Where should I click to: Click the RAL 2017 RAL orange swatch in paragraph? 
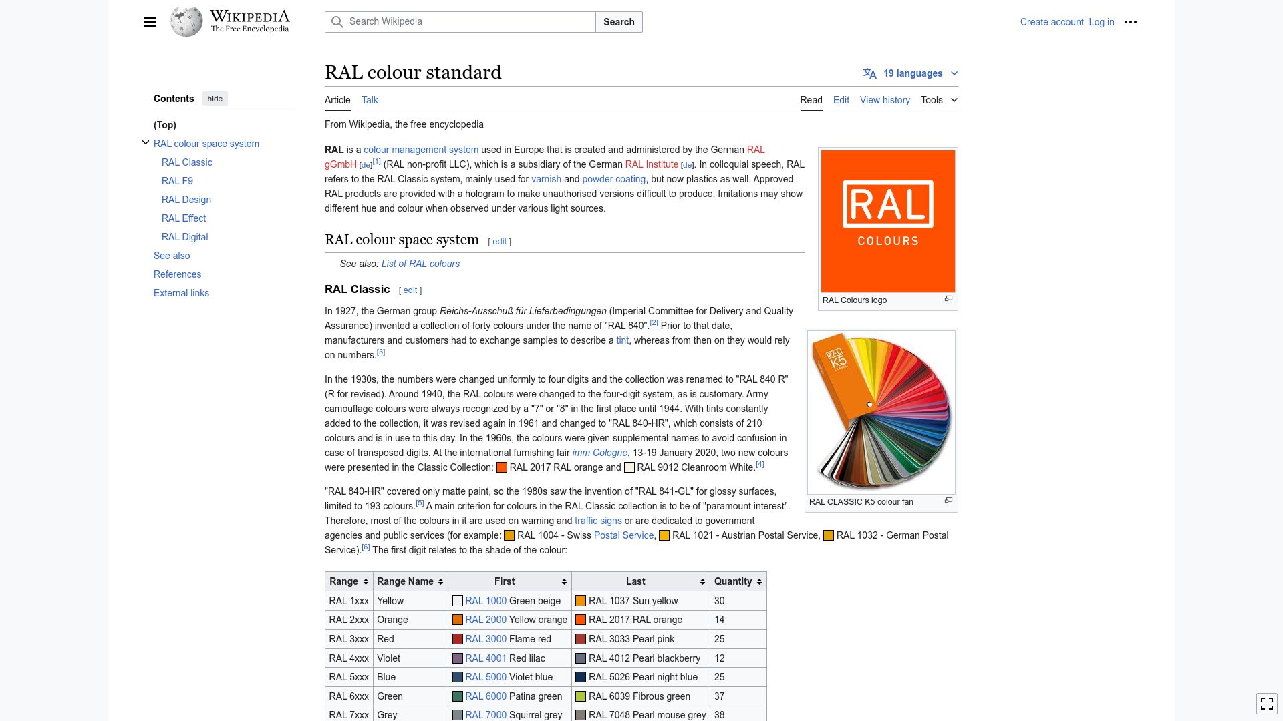[x=502, y=467]
